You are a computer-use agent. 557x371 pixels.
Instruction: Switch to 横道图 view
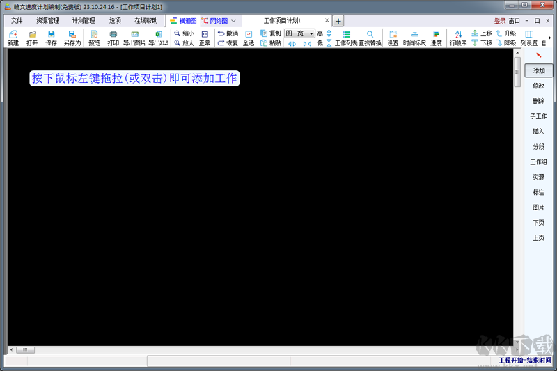(x=184, y=21)
